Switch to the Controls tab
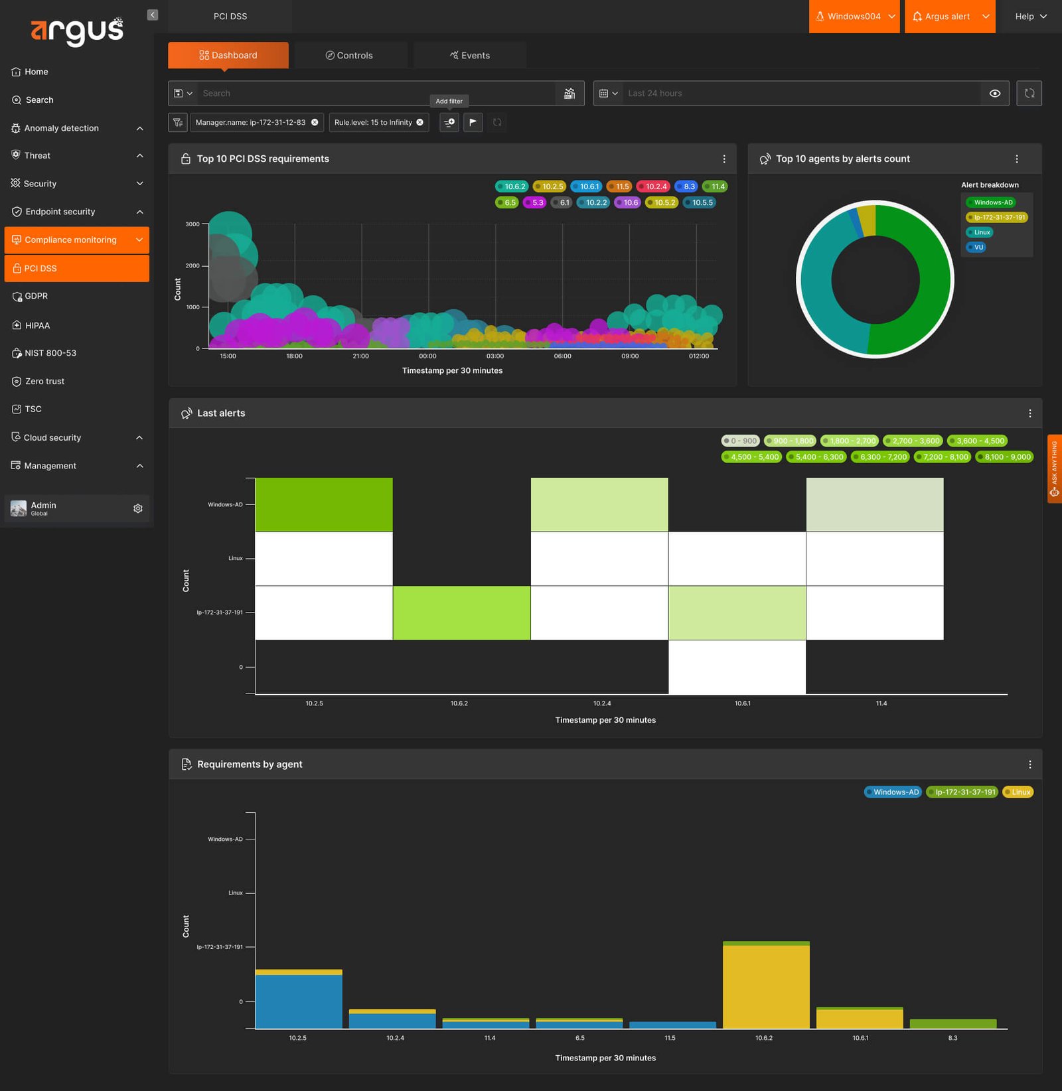 coord(350,55)
